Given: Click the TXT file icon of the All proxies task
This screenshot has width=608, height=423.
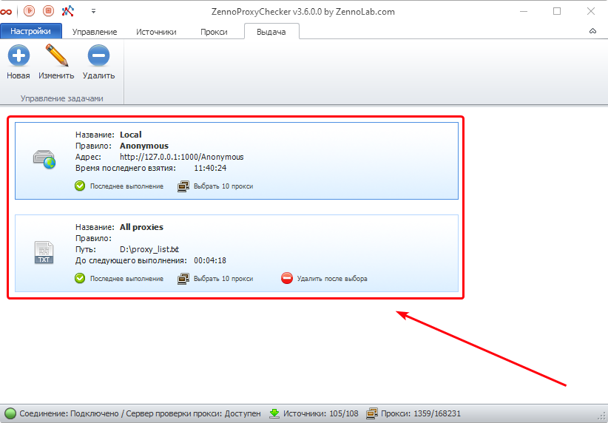Looking at the screenshot, I should coord(44,252).
